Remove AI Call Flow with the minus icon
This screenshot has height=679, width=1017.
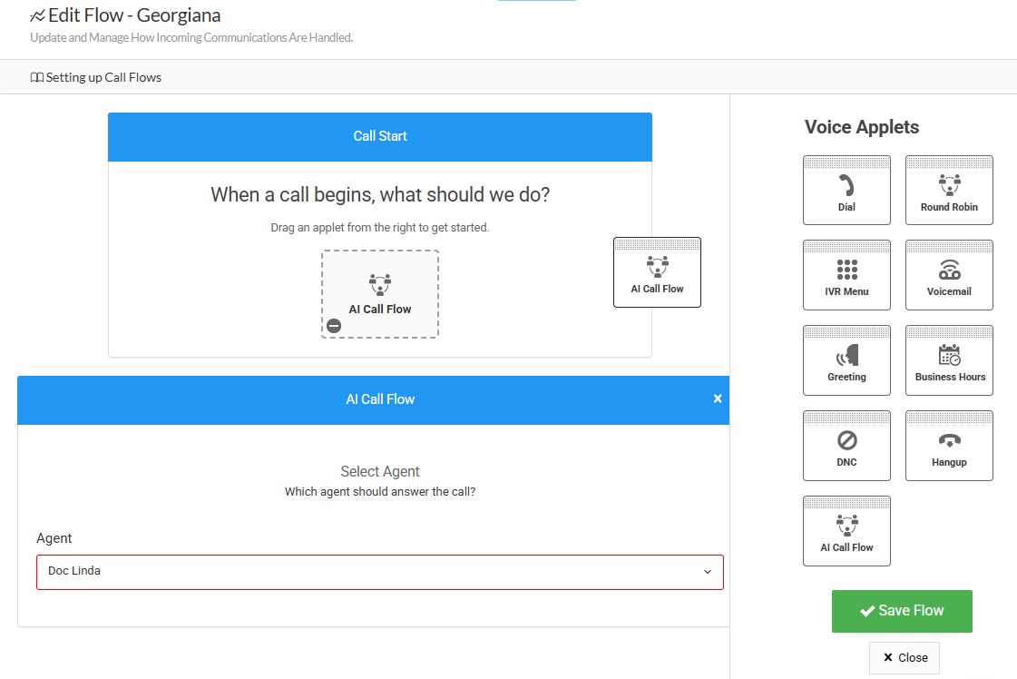(x=334, y=326)
